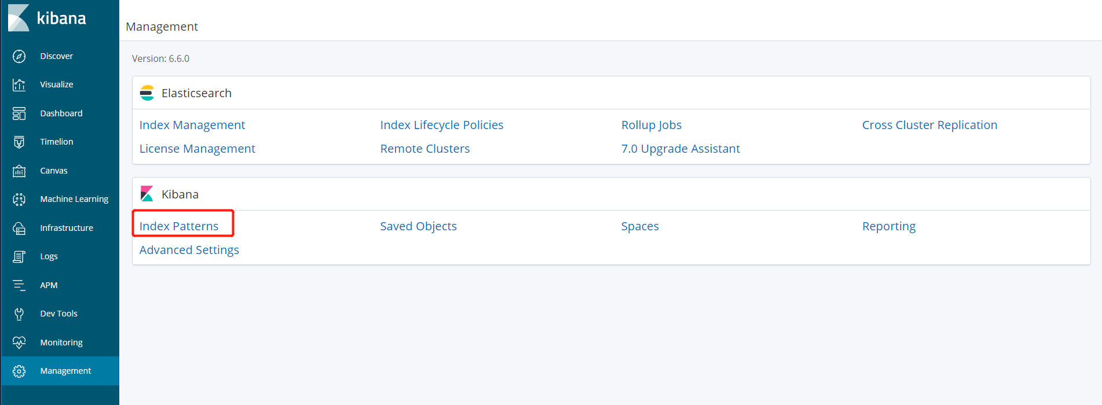Open Monitoring from the sidebar

60,343
